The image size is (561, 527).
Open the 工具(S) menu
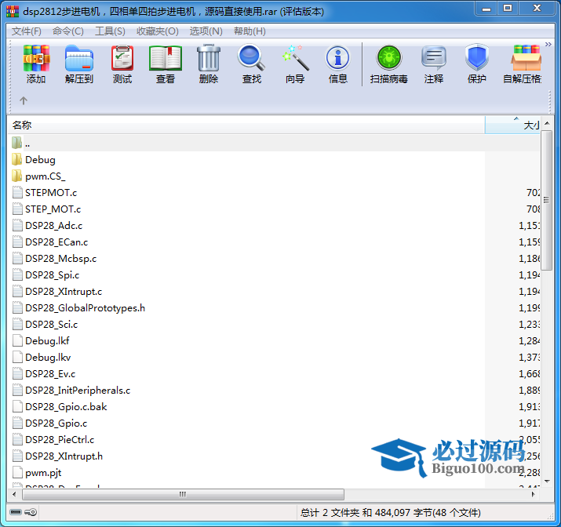point(110,31)
